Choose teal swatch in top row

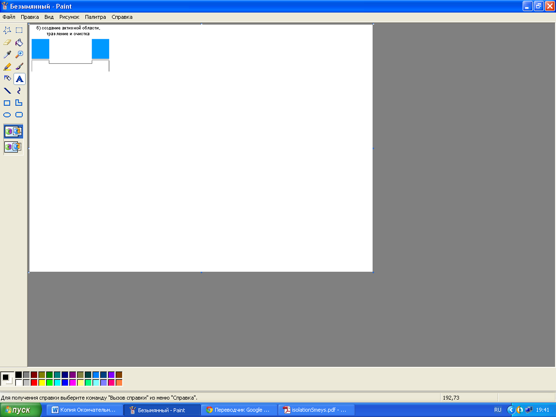point(57,375)
